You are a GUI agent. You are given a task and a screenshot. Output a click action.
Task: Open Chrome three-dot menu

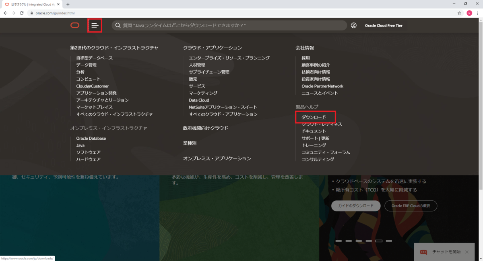pyautogui.click(x=478, y=13)
